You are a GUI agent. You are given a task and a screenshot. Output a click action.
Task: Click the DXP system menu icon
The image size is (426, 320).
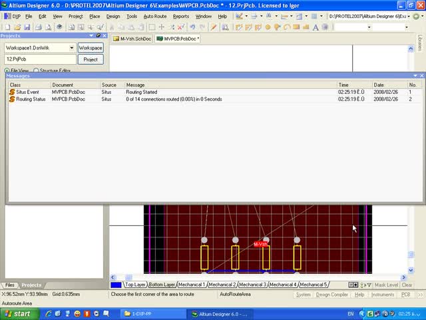[7, 16]
